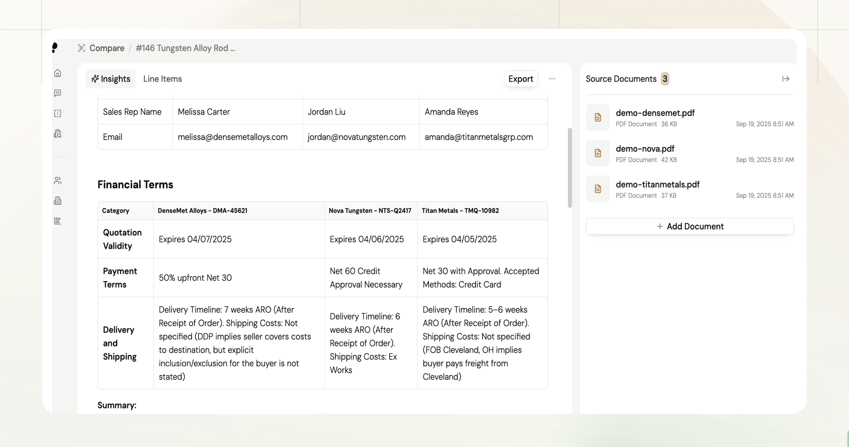Open the document search icon in sidebar
This screenshot has height=447, width=849.
pyautogui.click(x=58, y=134)
